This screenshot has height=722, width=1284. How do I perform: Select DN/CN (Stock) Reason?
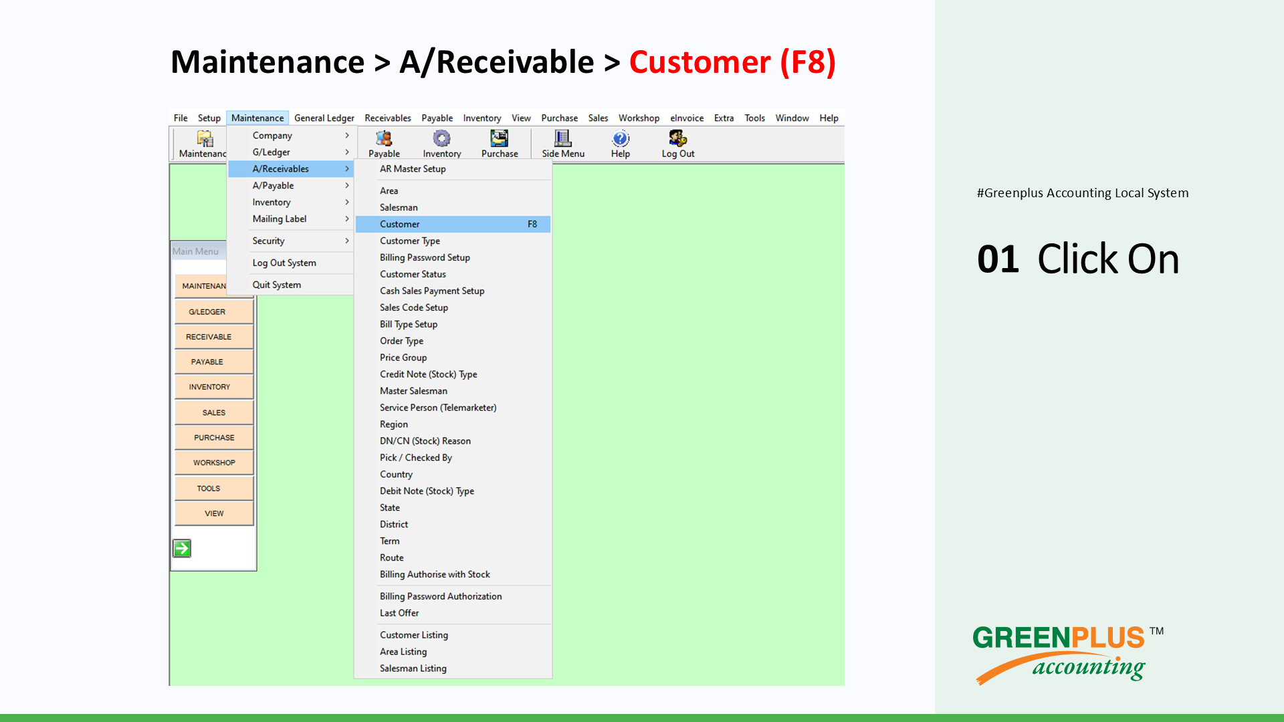[453, 441]
